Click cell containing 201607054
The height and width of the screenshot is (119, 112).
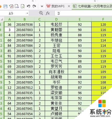25,114
